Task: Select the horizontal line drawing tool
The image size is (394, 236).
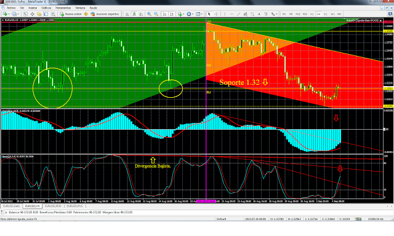Action: (x=231, y=14)
